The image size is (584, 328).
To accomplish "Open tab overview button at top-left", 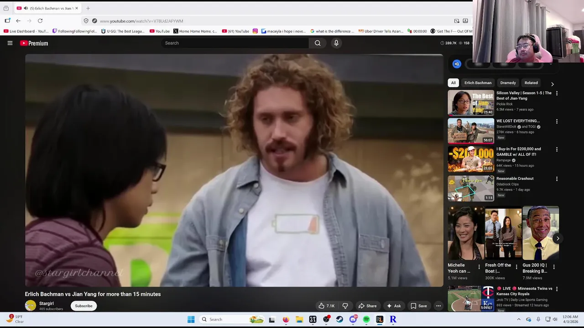I will [x=6, y=8].
